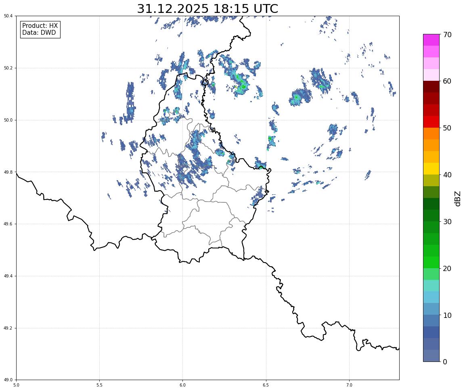The width and height of the screenshot is (465, 391).
Task: Click the 'dBZ' colorbar label
Action: point(458,198)
